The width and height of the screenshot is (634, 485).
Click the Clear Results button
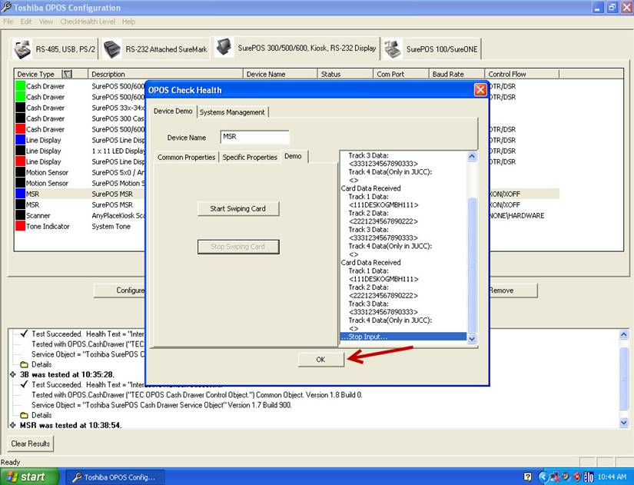click(31, 443)
